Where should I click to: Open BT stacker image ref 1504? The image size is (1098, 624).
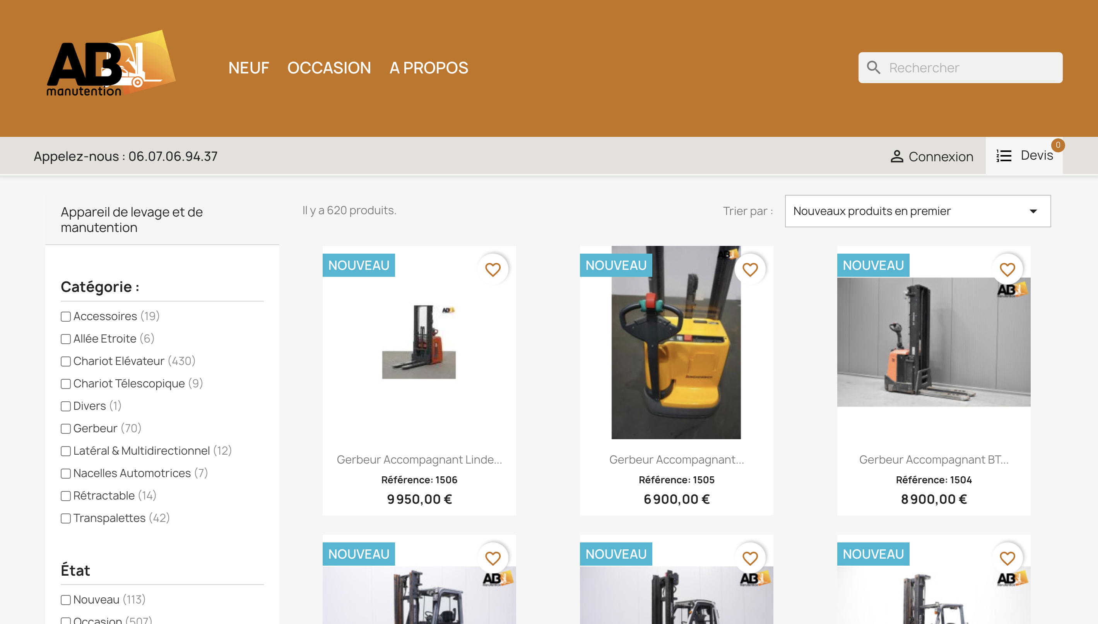pos(934,342)
